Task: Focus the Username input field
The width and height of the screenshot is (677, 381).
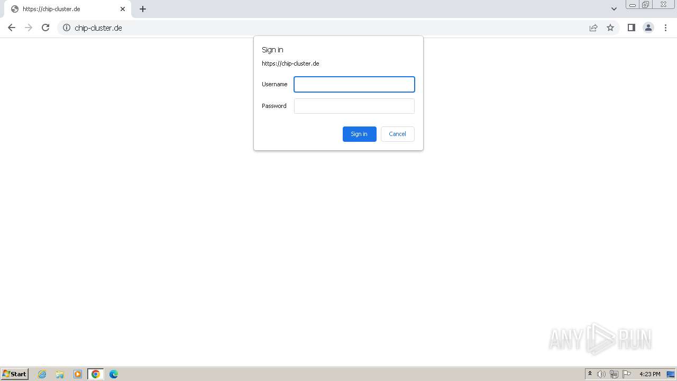Action: tap(354, 84)
